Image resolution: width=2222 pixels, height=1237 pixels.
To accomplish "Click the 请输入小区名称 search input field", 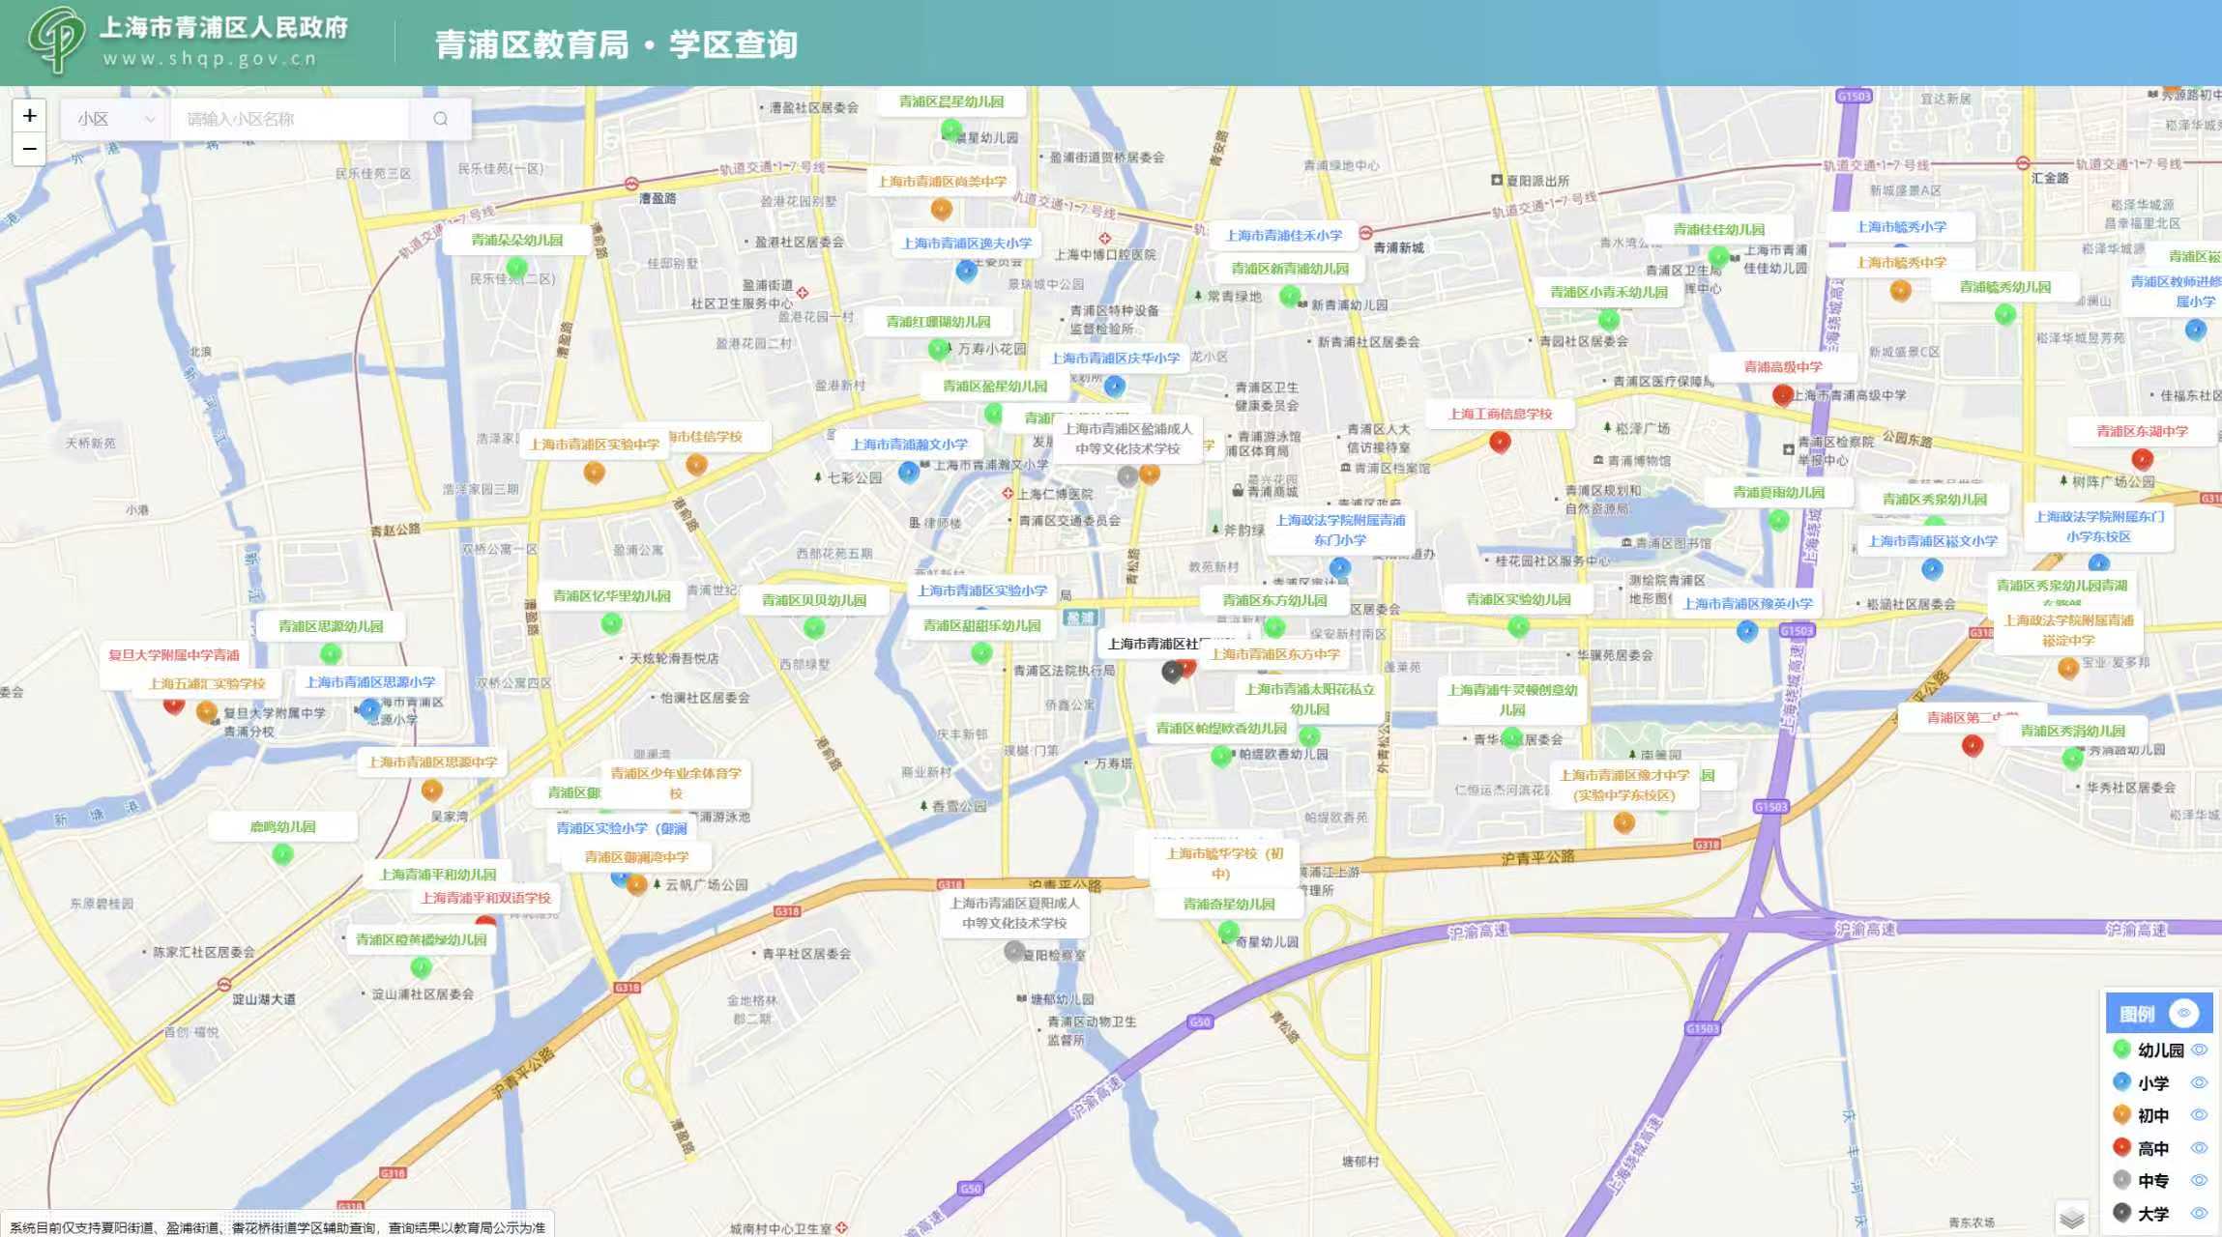I will point(290,119).
